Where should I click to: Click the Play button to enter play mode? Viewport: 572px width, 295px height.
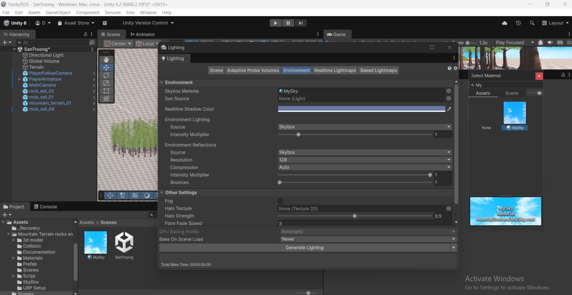[x=276, y=23]
